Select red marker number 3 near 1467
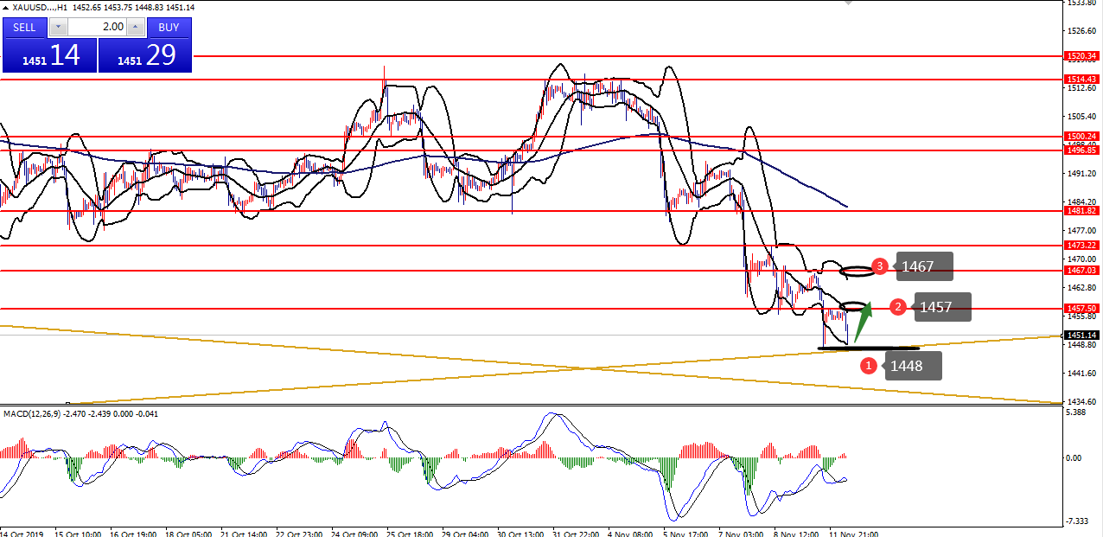1103x537 pixels. [x=880, y=266]
